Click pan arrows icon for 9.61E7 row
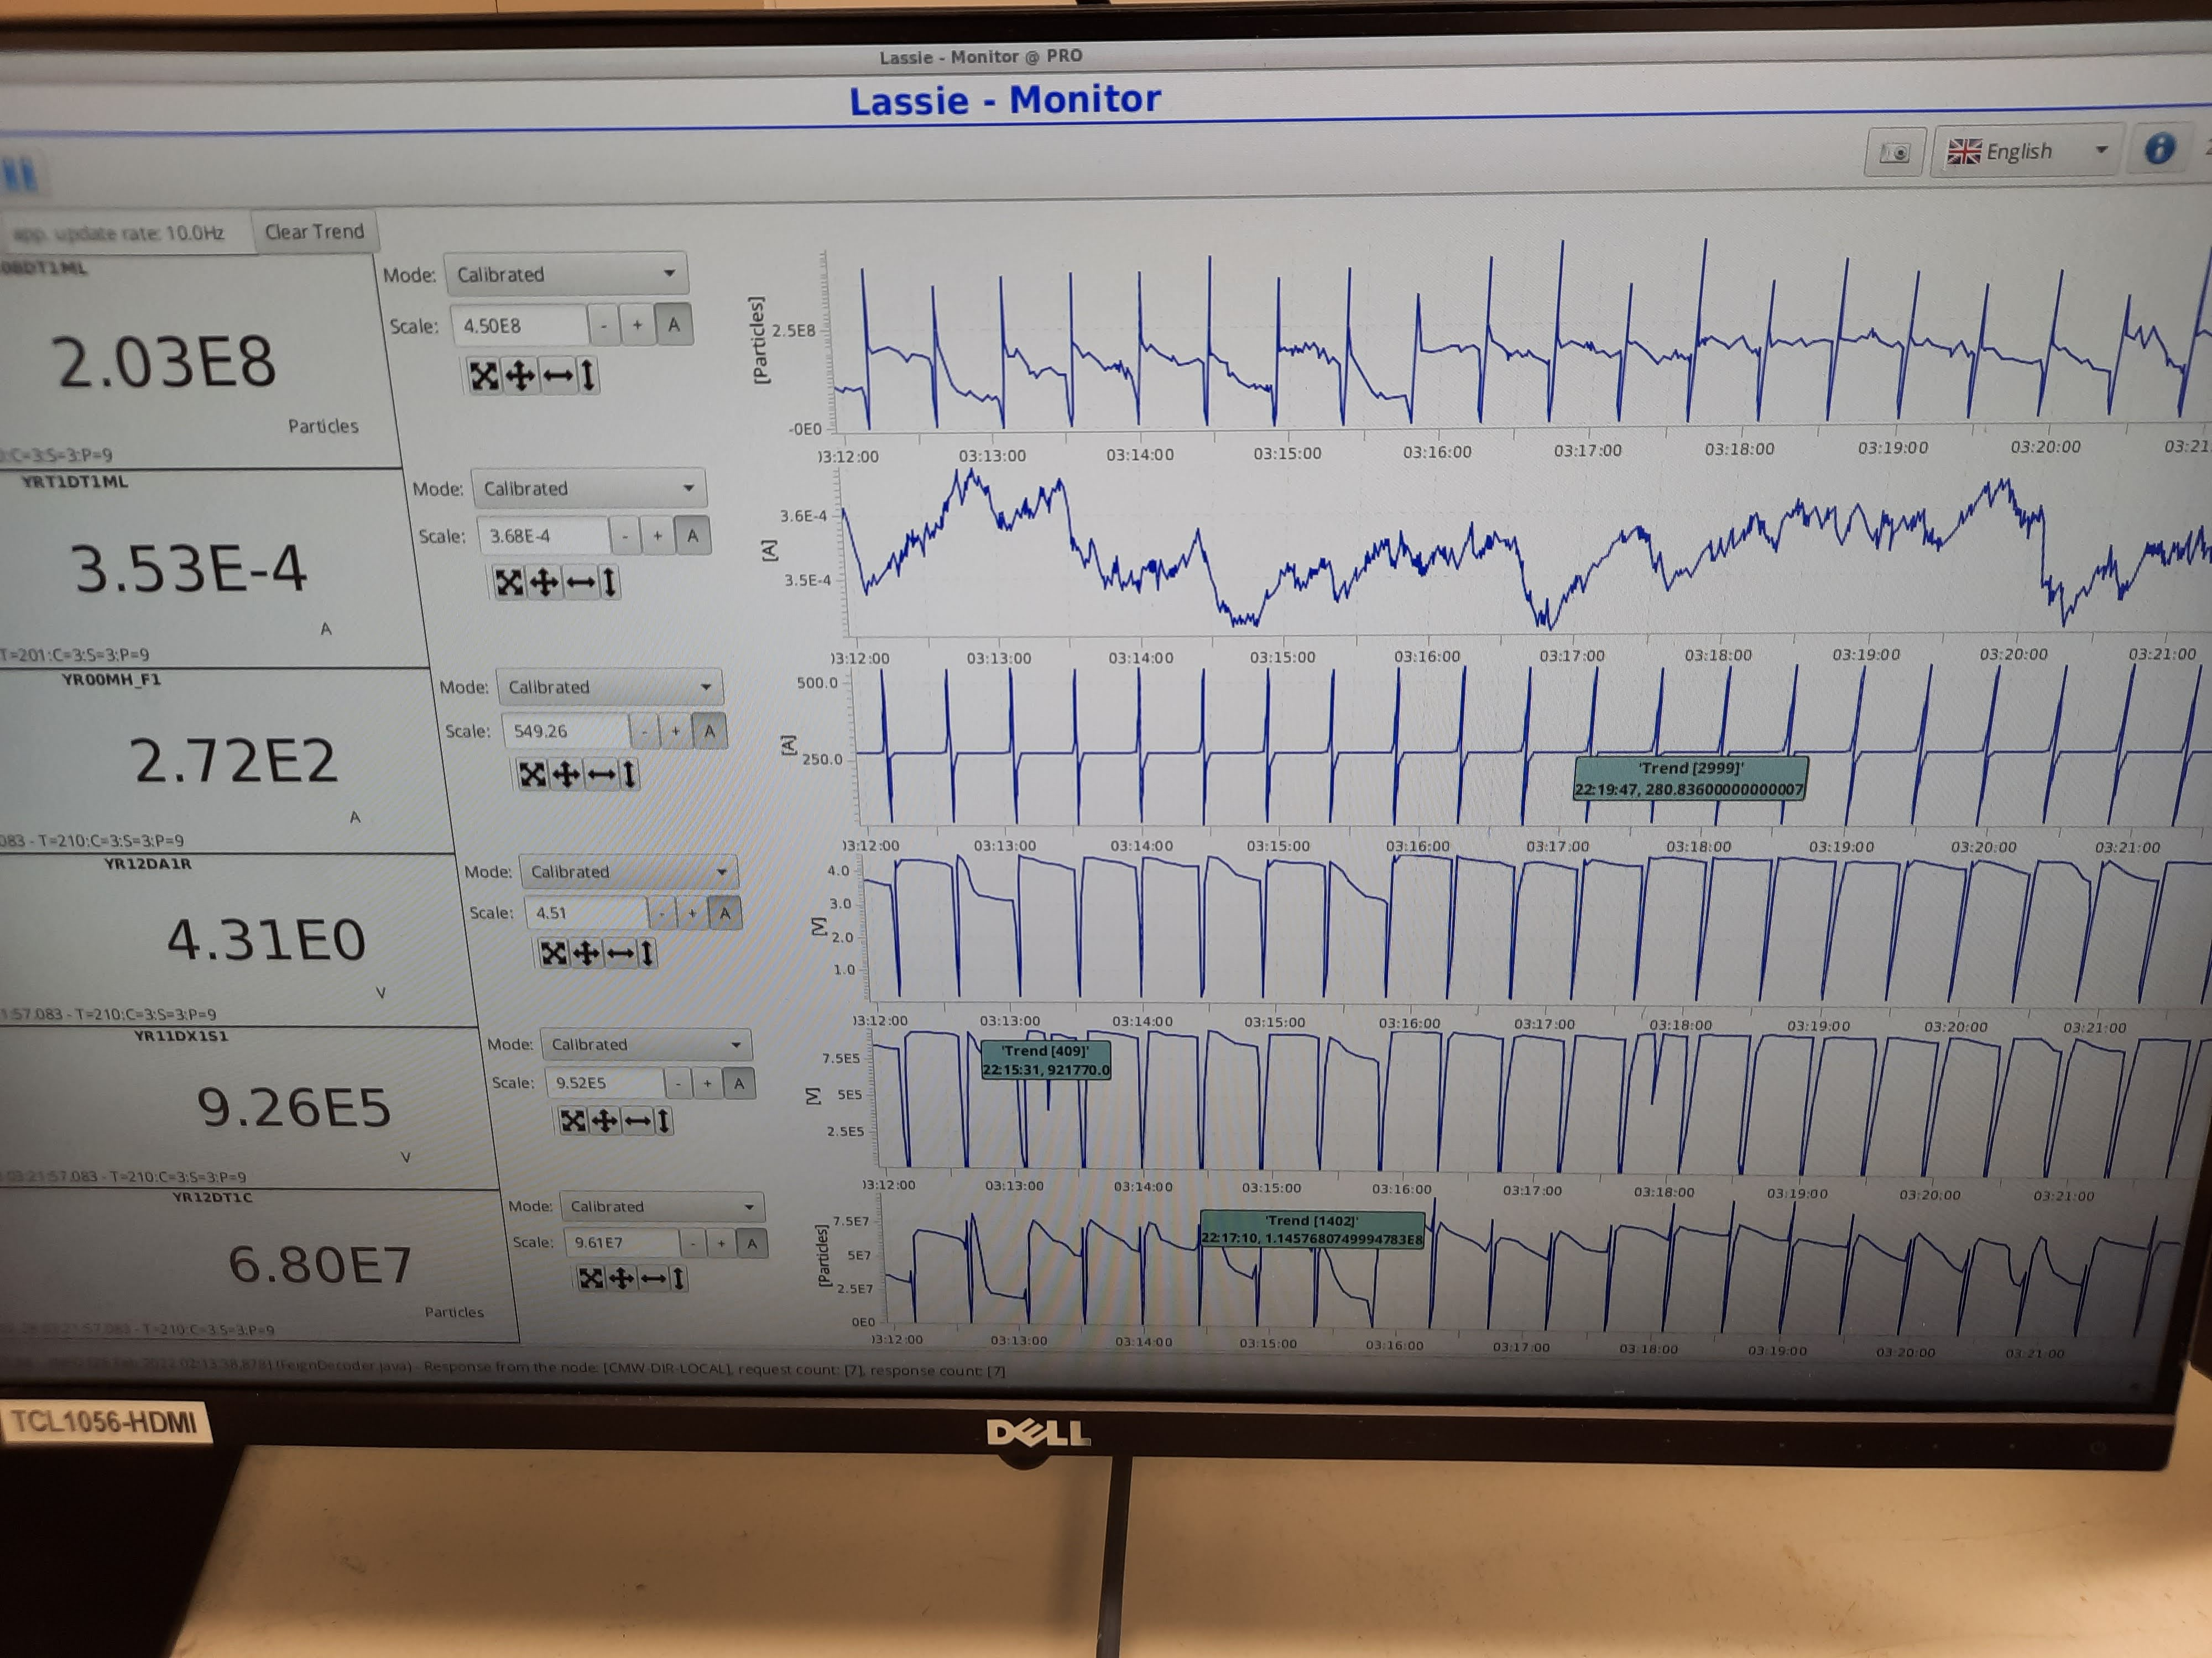Screen dimensions: 2212x1658 click(622, 1278)
